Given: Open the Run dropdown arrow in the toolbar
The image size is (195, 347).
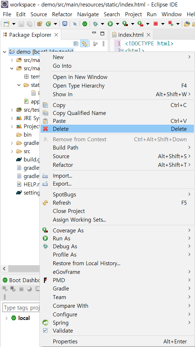Looking at the screenshot, I should (x=117, y=24).
